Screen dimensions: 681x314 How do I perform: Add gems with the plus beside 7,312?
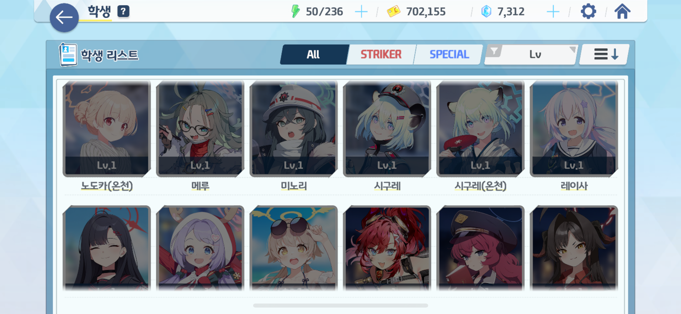(553, 12)
